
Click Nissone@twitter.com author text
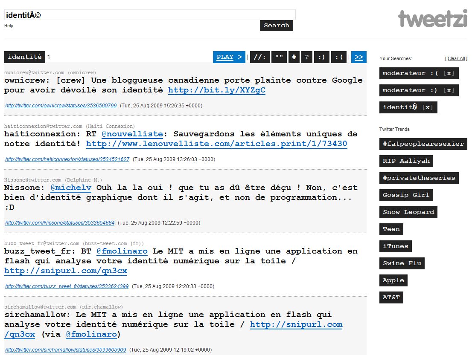(33, 180)
